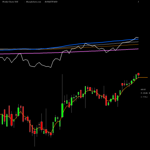Click the 60.85 price value
Image resolution: width=150 pixels, height=150 pixels.
pos(143,90)
